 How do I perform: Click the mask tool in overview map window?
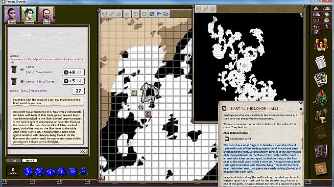pos(199,9)
